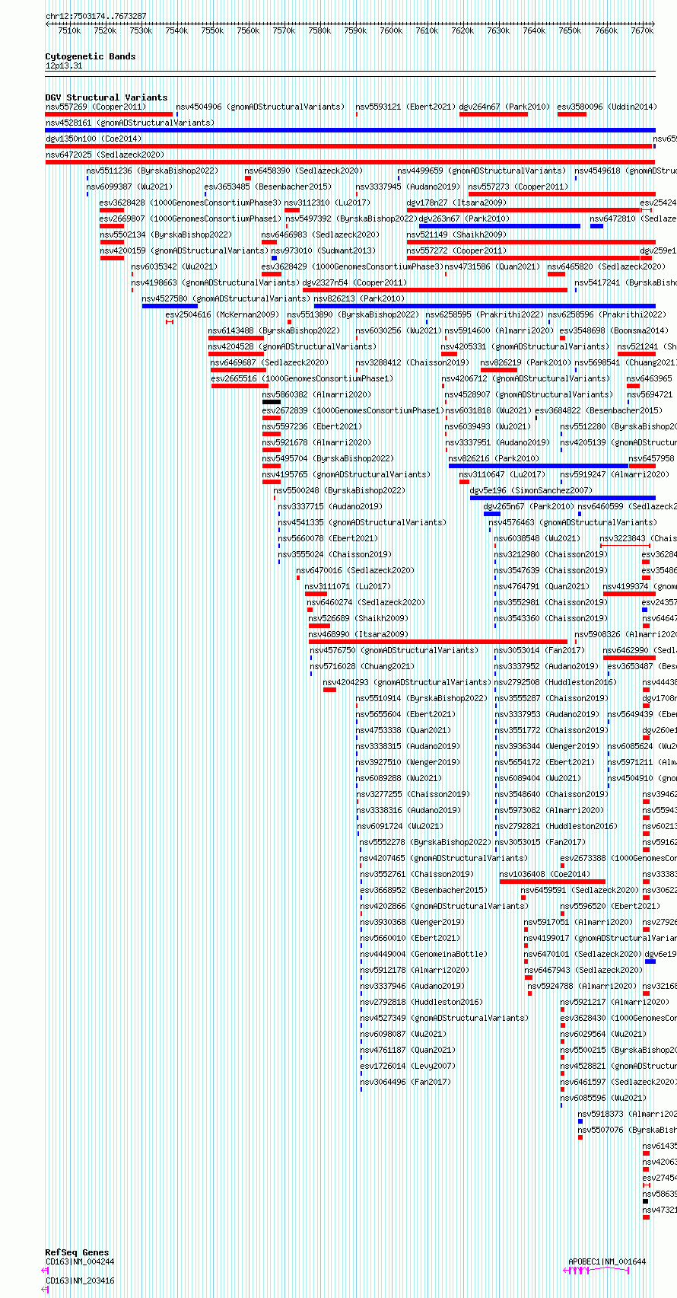Select variant dgv265n67 (Park2010)
Screen dimensions: 677x1298
click(x=529, y=506)
